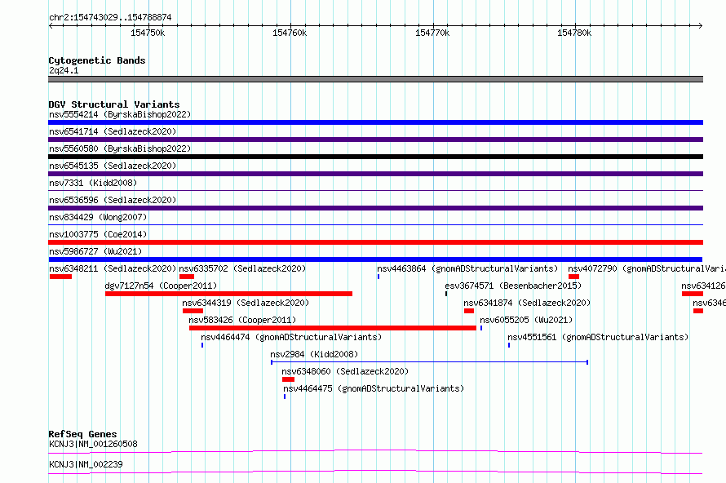This screenshot has width=726, height=483.
Task: Select the KCNJ3|NM_002239 gene track line
Action: point(375,472)
